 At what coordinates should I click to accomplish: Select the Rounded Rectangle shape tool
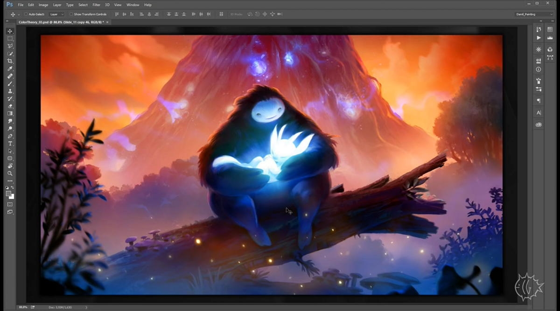tap(10, 159)
